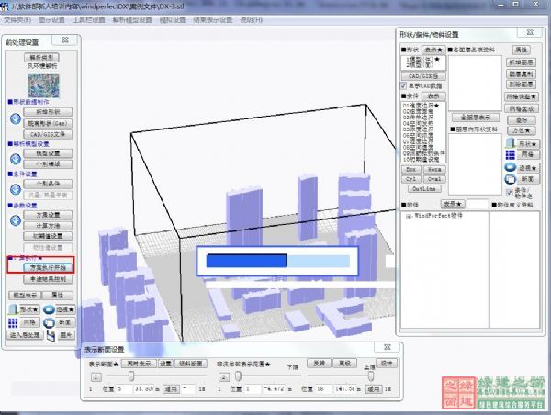Click the blue info icon beside 模型設置
This screenshot has height=415, width=551.
[x=15, y=158]
